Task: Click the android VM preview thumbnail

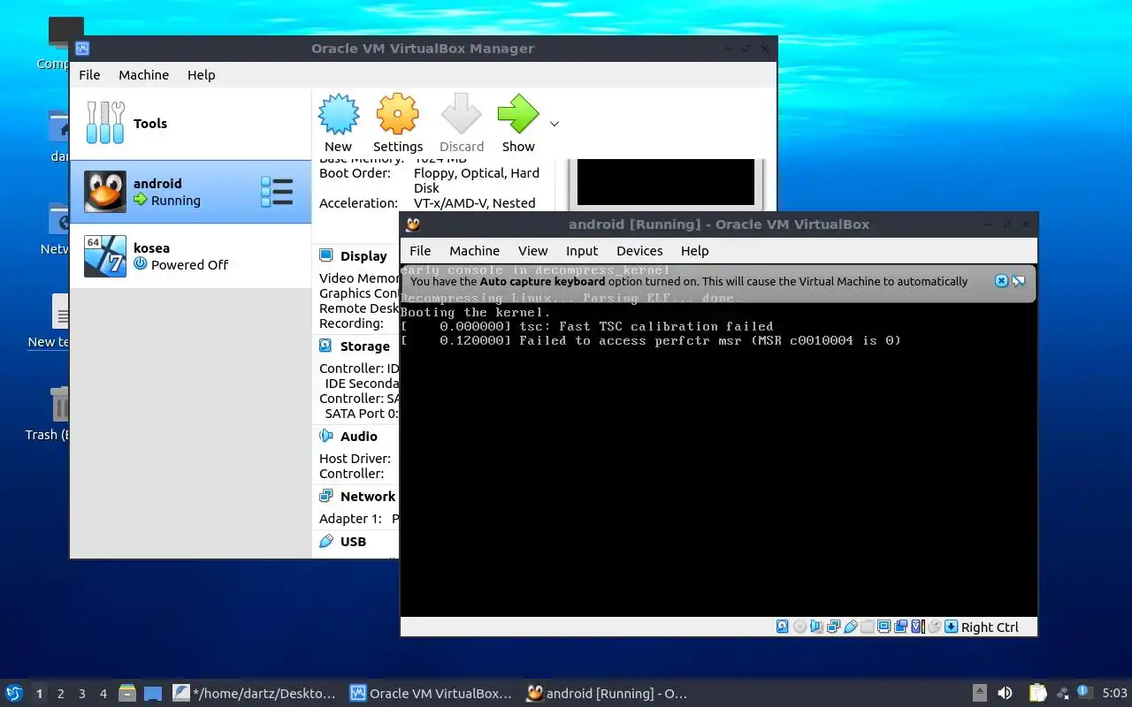Action: pos(666,181)
